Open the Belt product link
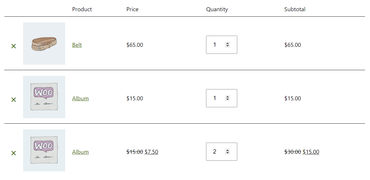 77,45
